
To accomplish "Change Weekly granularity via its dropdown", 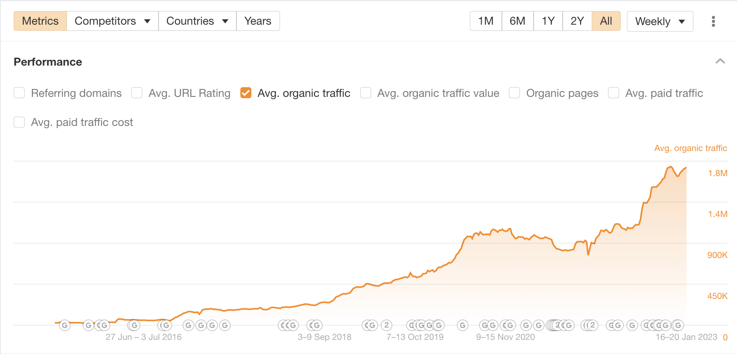I will tap(660, 21).
